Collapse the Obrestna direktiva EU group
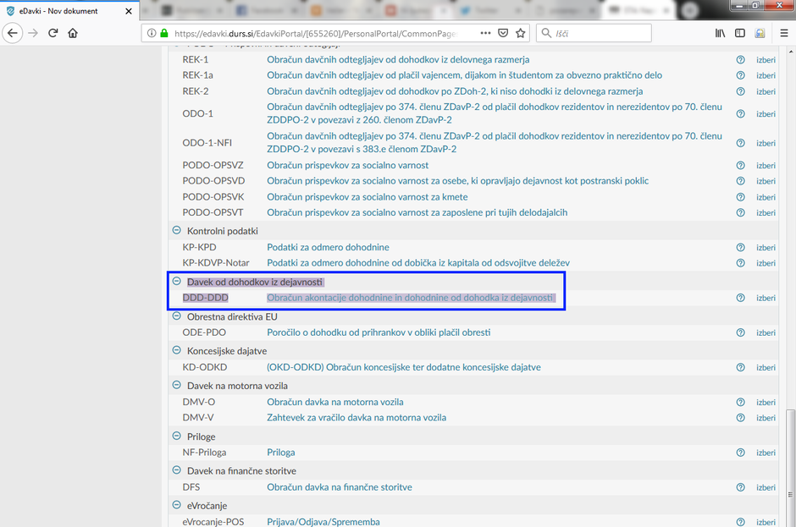 [x=177, y=316]
